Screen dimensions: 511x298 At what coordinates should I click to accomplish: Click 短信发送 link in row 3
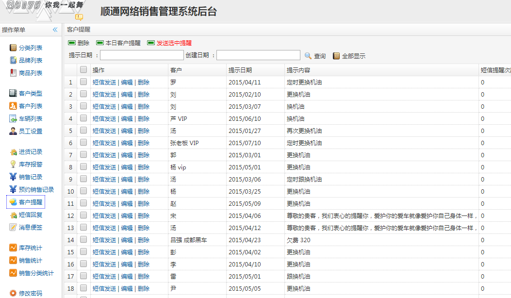pyautogui.click(x=104, y=106)
